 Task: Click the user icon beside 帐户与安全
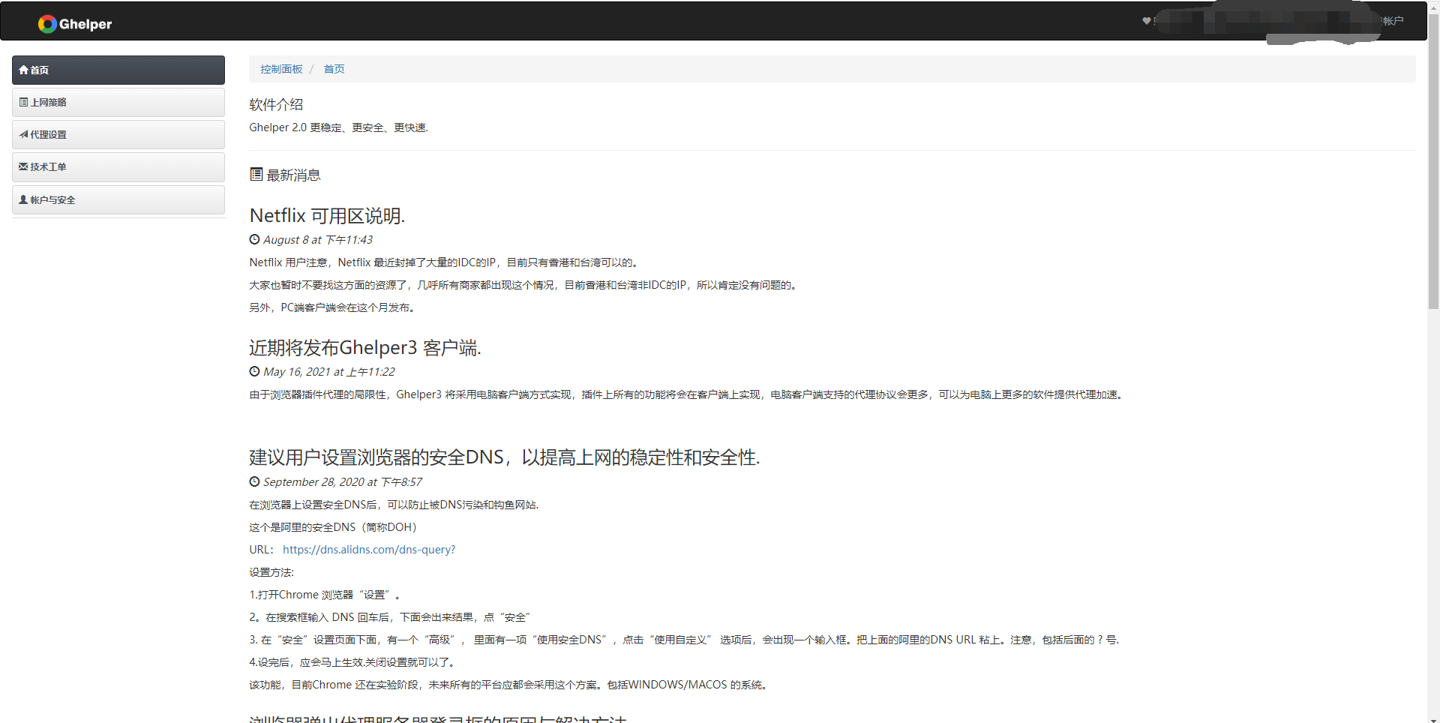(x=24, y=199)
